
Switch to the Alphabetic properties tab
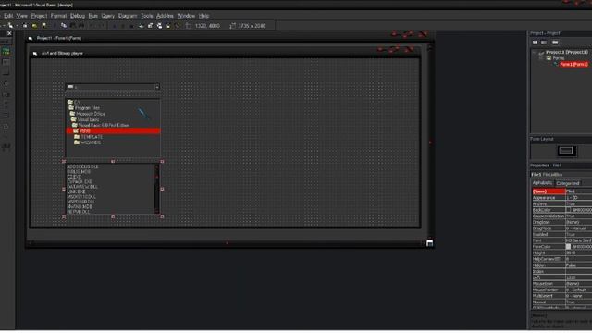click(x=542, y=183)
